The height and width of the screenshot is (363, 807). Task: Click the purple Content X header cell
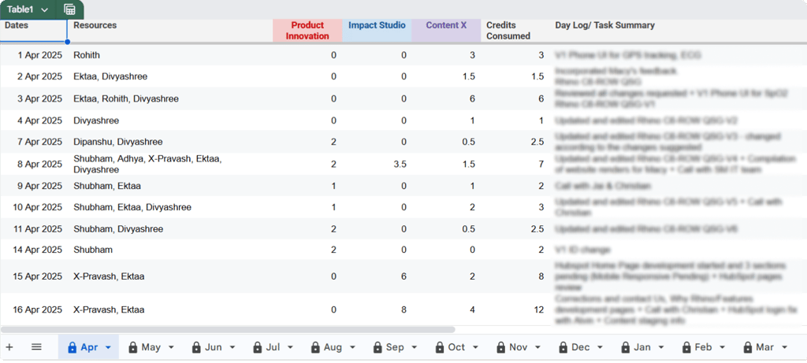pos(446,31)
